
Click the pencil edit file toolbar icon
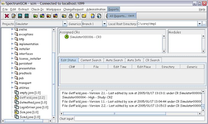click(x=13, y=16)
